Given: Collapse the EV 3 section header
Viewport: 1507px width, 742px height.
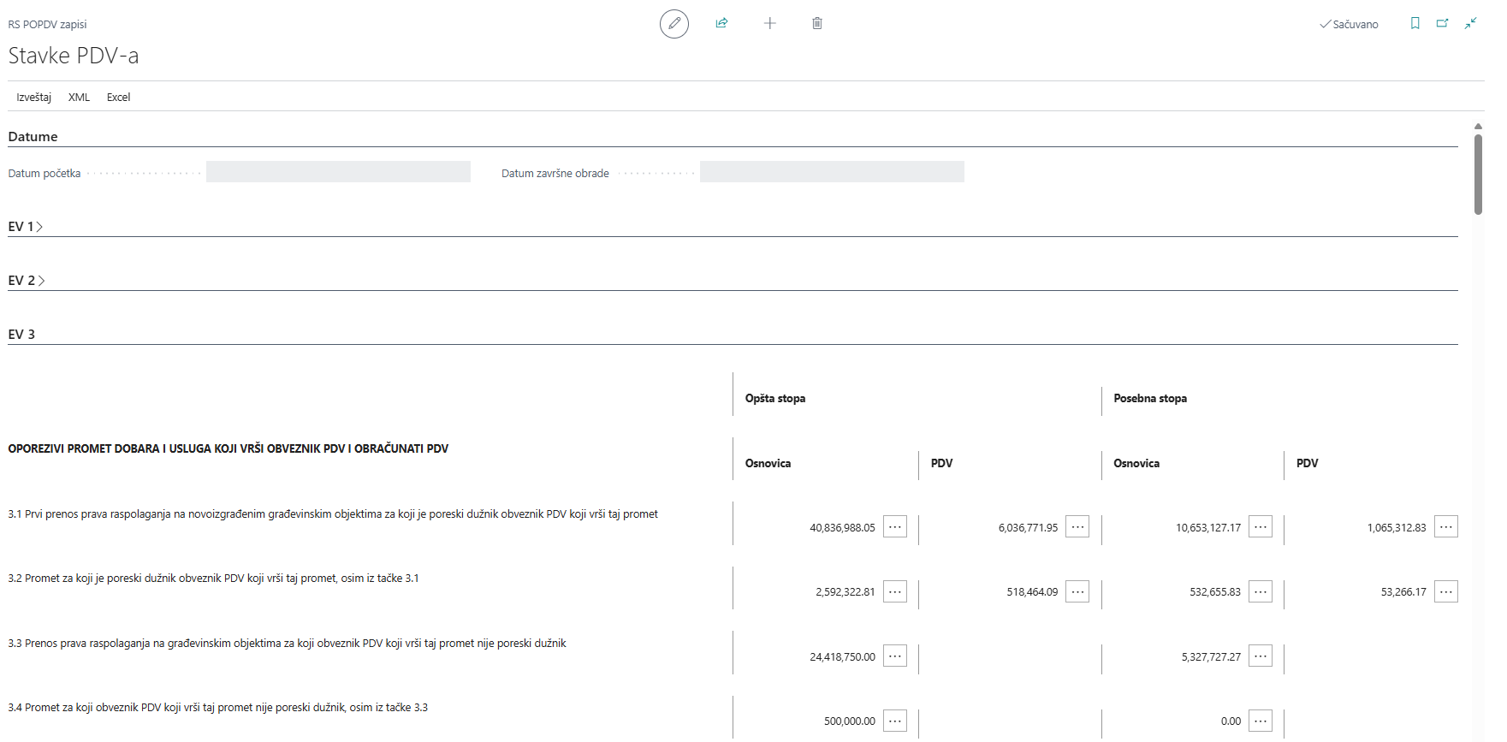Looking at the screenshot, I should 21,335.
